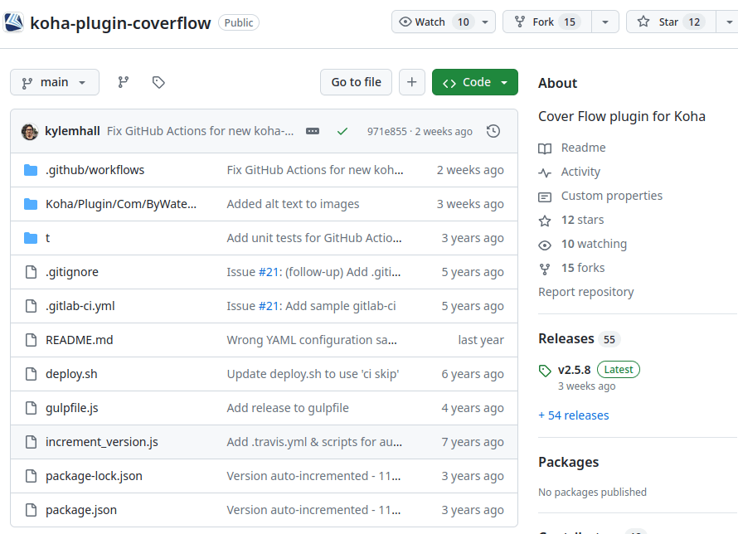This screenshot has width=738, height=534.
Task: Open the gulpfile.js file
Action: 72,408
